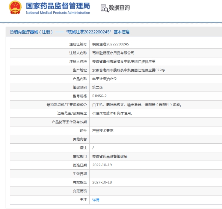222x209 pixels.
Task: Click the 其他内容 label
Action: click(x=80, y=139)
